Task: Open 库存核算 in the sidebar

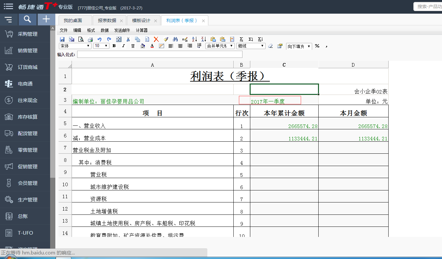Action: tap(25, 117)
